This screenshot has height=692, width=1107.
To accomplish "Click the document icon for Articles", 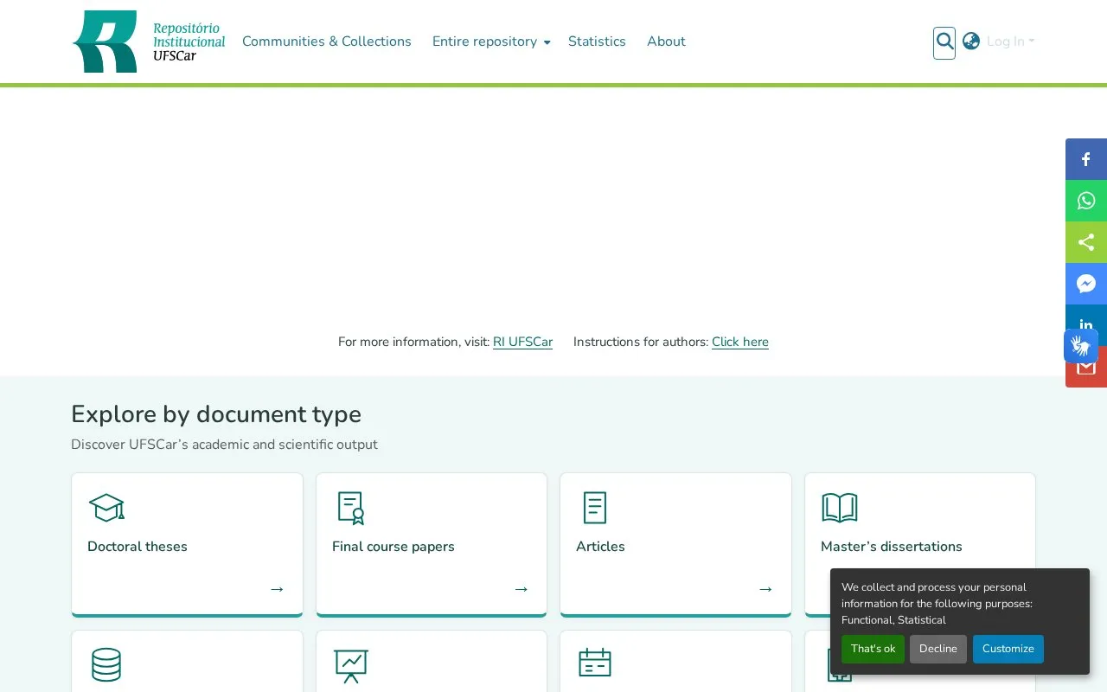I will [595, 508].
